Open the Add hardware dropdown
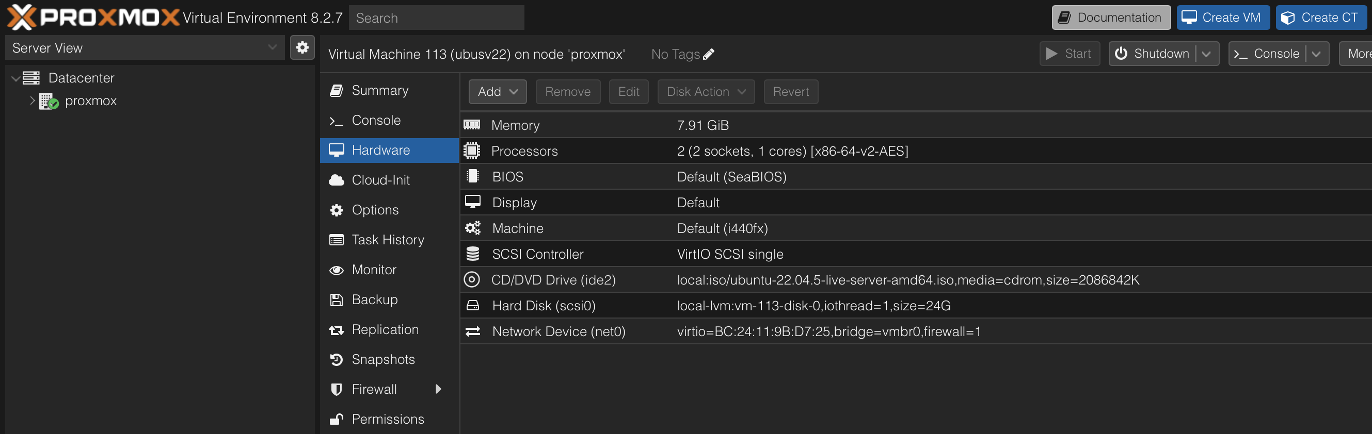Screen dimensions: 1372x434 coord(498,92)
